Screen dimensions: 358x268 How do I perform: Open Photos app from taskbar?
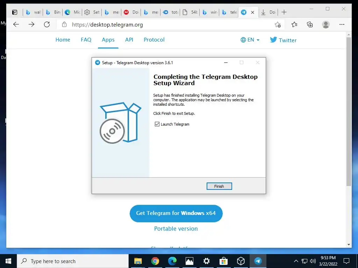pos(189,261)
